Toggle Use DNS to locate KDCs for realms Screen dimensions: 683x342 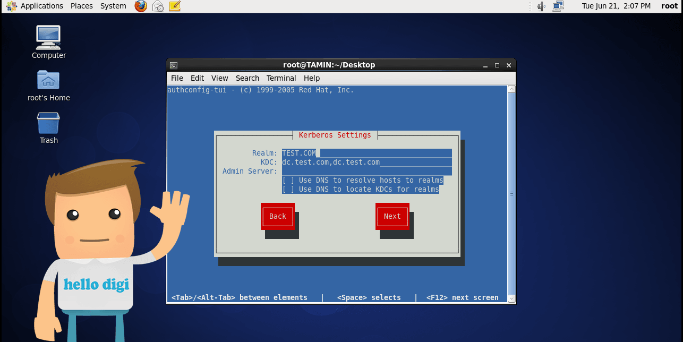coord(361,190)
